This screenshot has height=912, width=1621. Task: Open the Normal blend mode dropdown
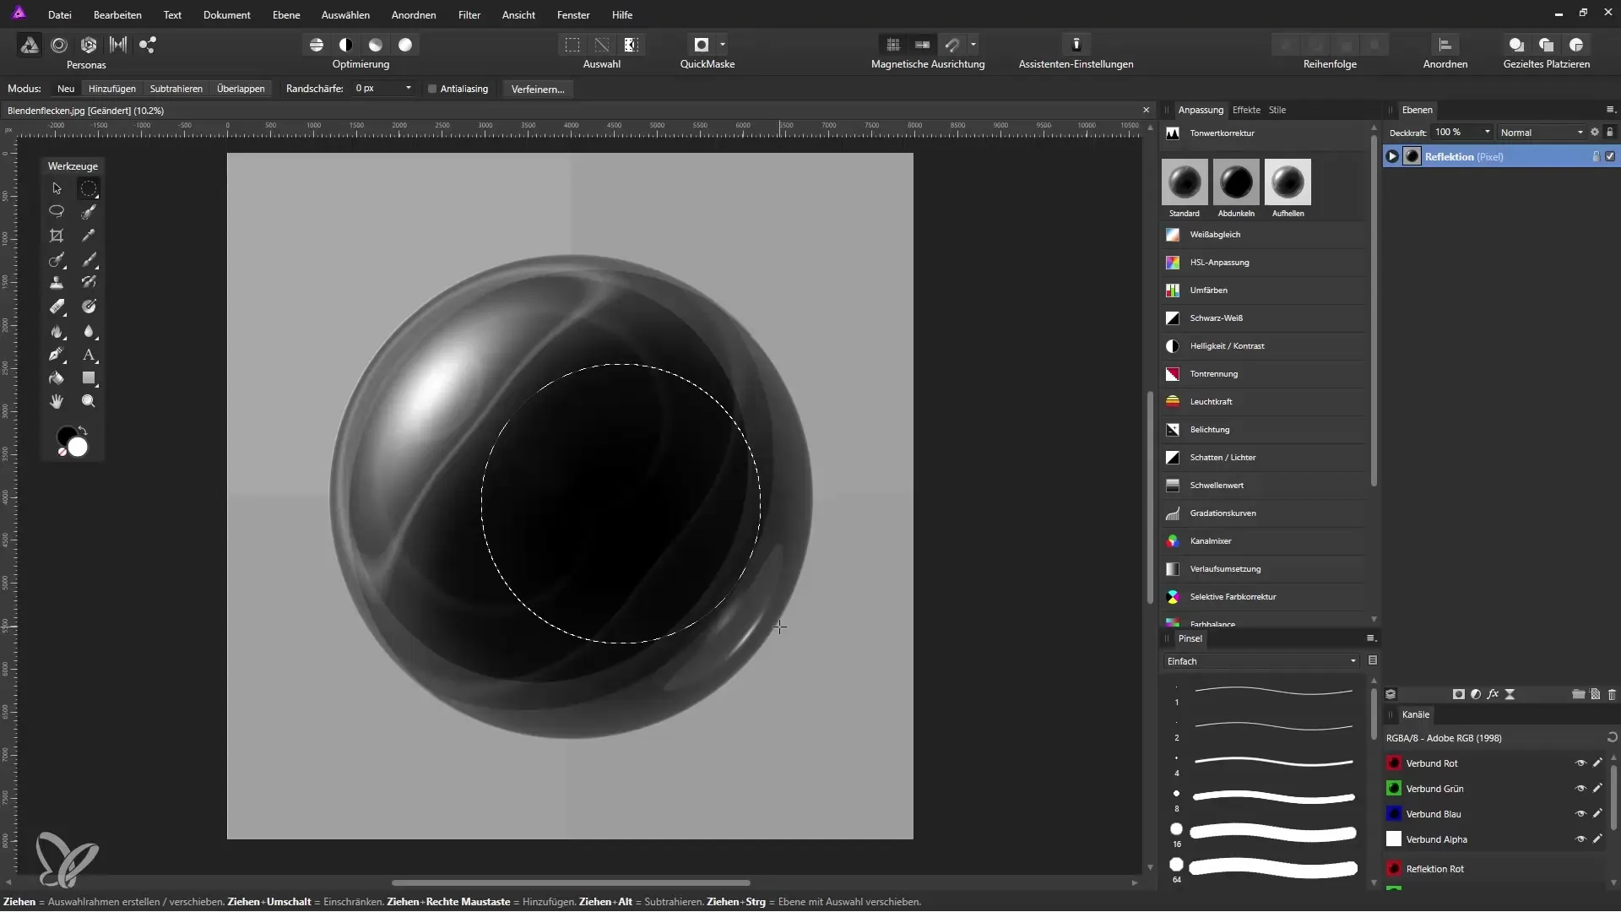(x=1542, y=133)
